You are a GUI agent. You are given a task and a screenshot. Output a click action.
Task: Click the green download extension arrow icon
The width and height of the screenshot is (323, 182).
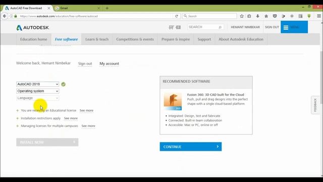tap(309, 16)
